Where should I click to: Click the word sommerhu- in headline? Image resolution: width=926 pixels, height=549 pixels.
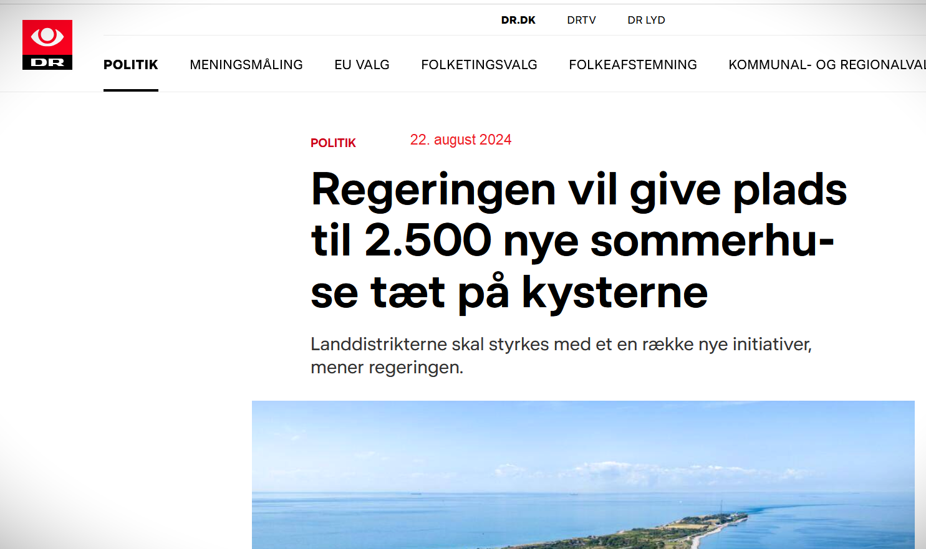[712, 241]
